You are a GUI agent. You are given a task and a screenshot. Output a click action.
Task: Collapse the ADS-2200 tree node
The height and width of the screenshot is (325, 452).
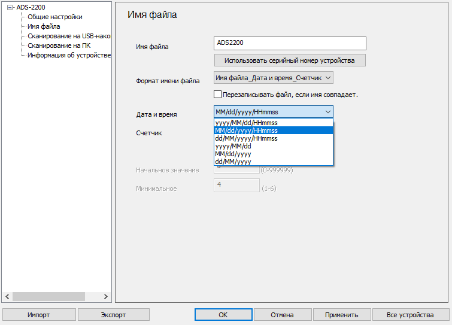click(10, 8)
